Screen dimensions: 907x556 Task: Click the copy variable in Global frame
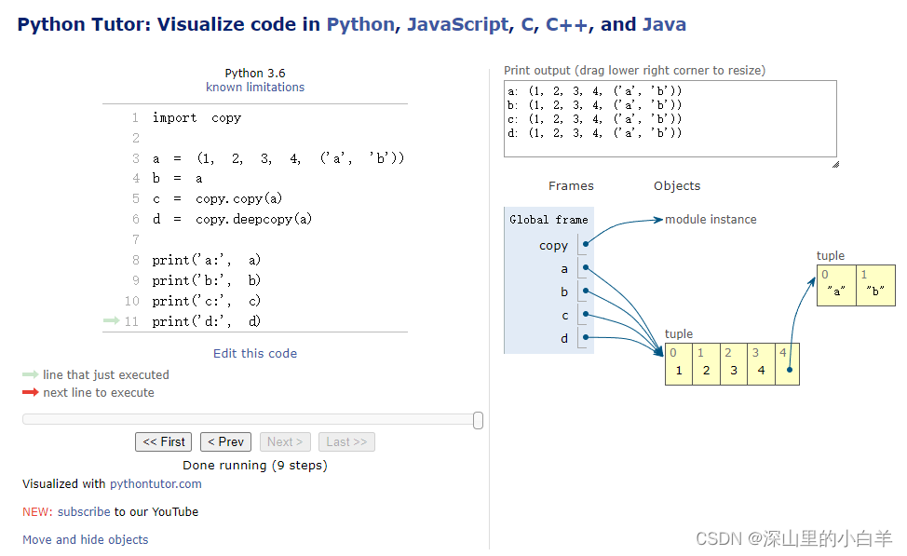553,246
